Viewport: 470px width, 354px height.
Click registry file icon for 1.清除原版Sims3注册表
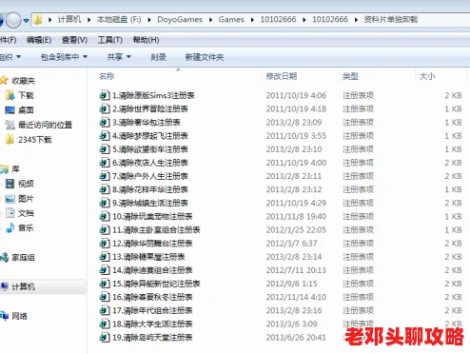[105, 95]
